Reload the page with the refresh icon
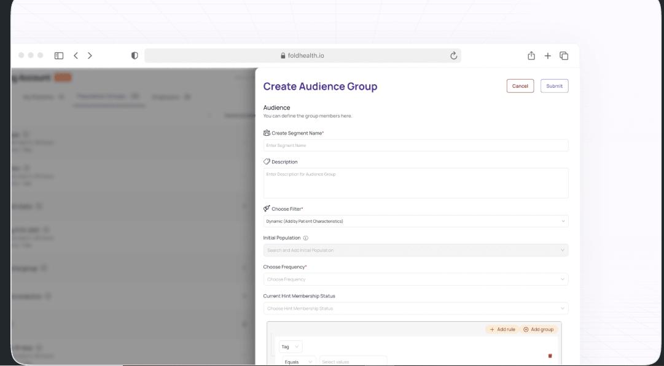Screen dimensions: 664x366 tap(453, 55)
